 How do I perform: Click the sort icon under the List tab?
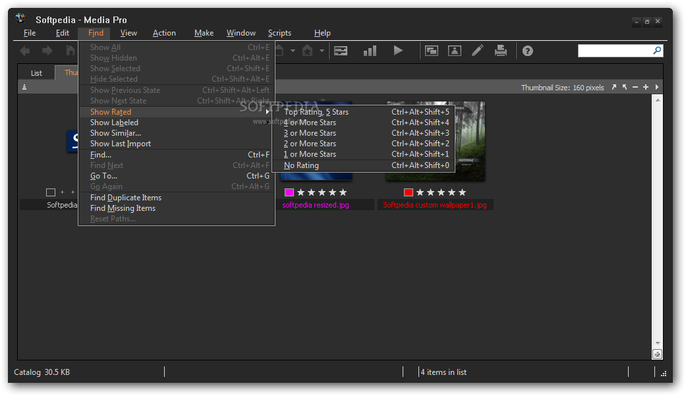[24, 87]
